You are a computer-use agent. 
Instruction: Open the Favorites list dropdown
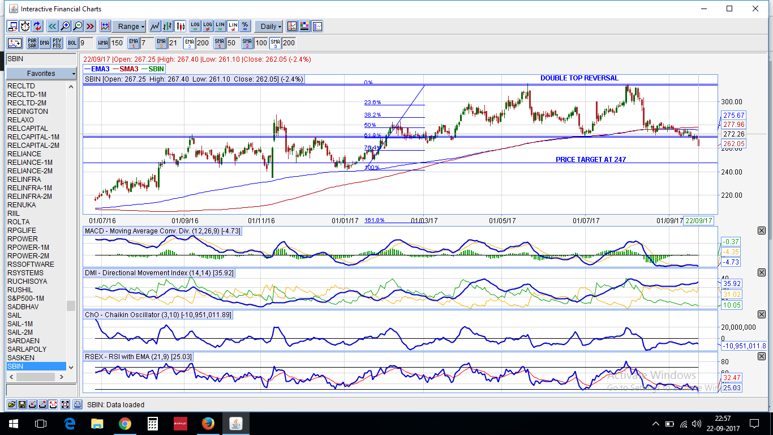[x=41, y=74]
